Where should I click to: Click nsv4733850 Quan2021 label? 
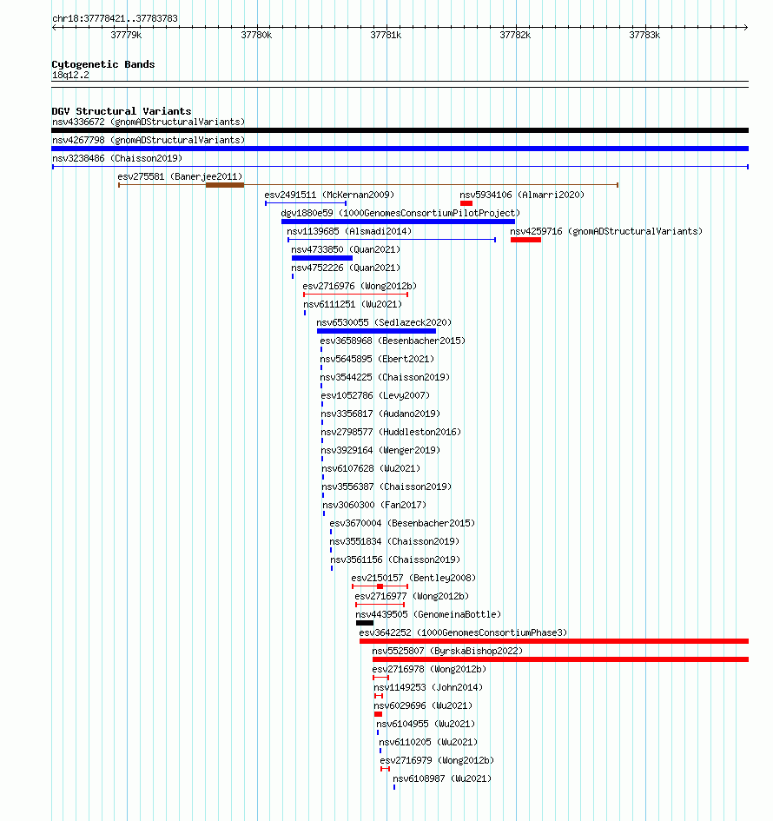(x=346, y=249)
